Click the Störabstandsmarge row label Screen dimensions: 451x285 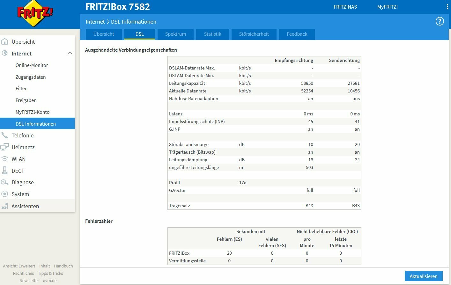pyautogui.click(x=189, y=144)
